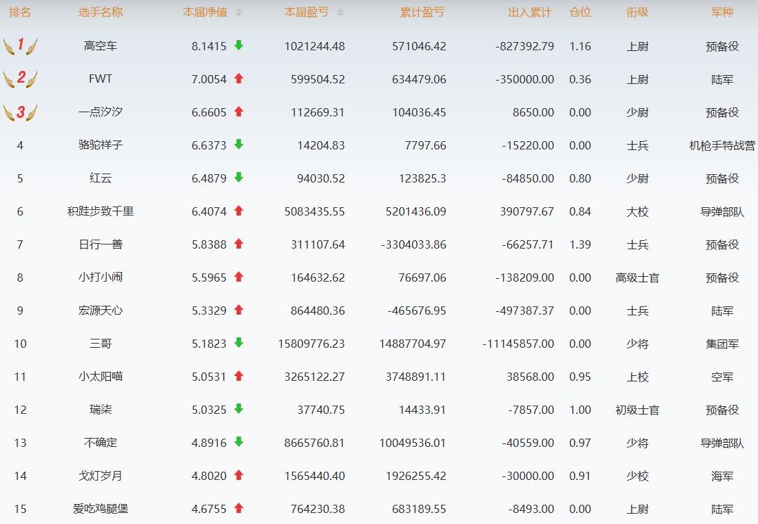Viewport: 758px width, 524px height.
Task: Click the 出入累计 column header
Action: (530, 12)
